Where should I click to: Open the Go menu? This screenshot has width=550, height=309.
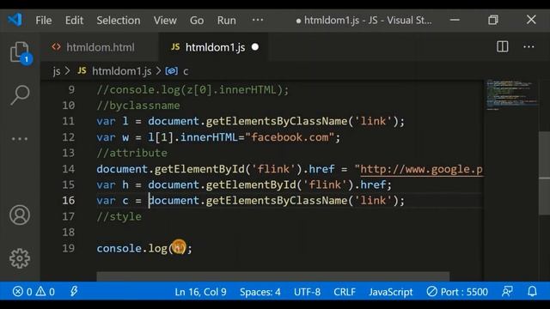197,21
